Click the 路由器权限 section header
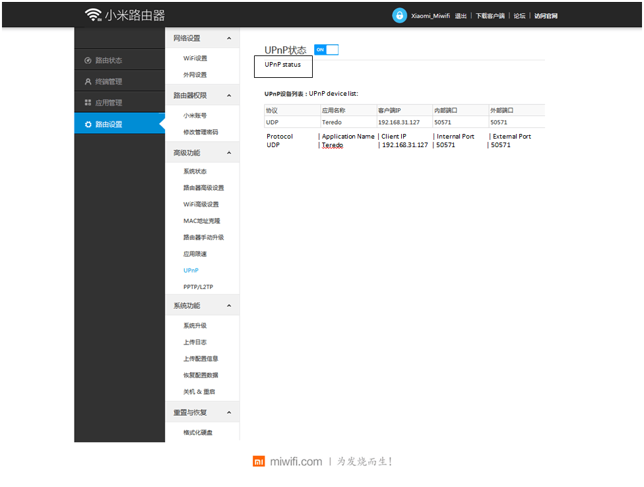Screen dimensions: 644x487 click(202, 95)
